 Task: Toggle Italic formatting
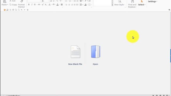32,5
